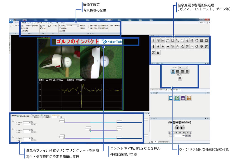
Task: Select four-pane window layout button
Action: [x=187, y=71]
